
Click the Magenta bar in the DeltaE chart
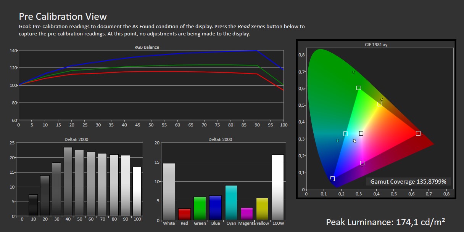pos(247,214)
